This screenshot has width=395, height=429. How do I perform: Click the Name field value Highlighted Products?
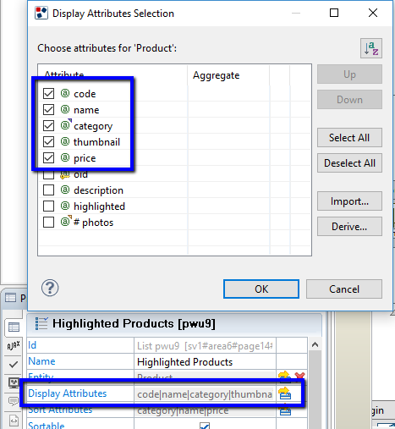coord(185,362)
